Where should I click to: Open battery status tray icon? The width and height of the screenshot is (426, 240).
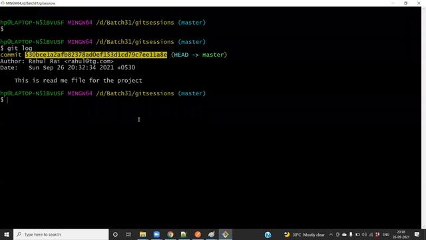(x=357, y=235)
